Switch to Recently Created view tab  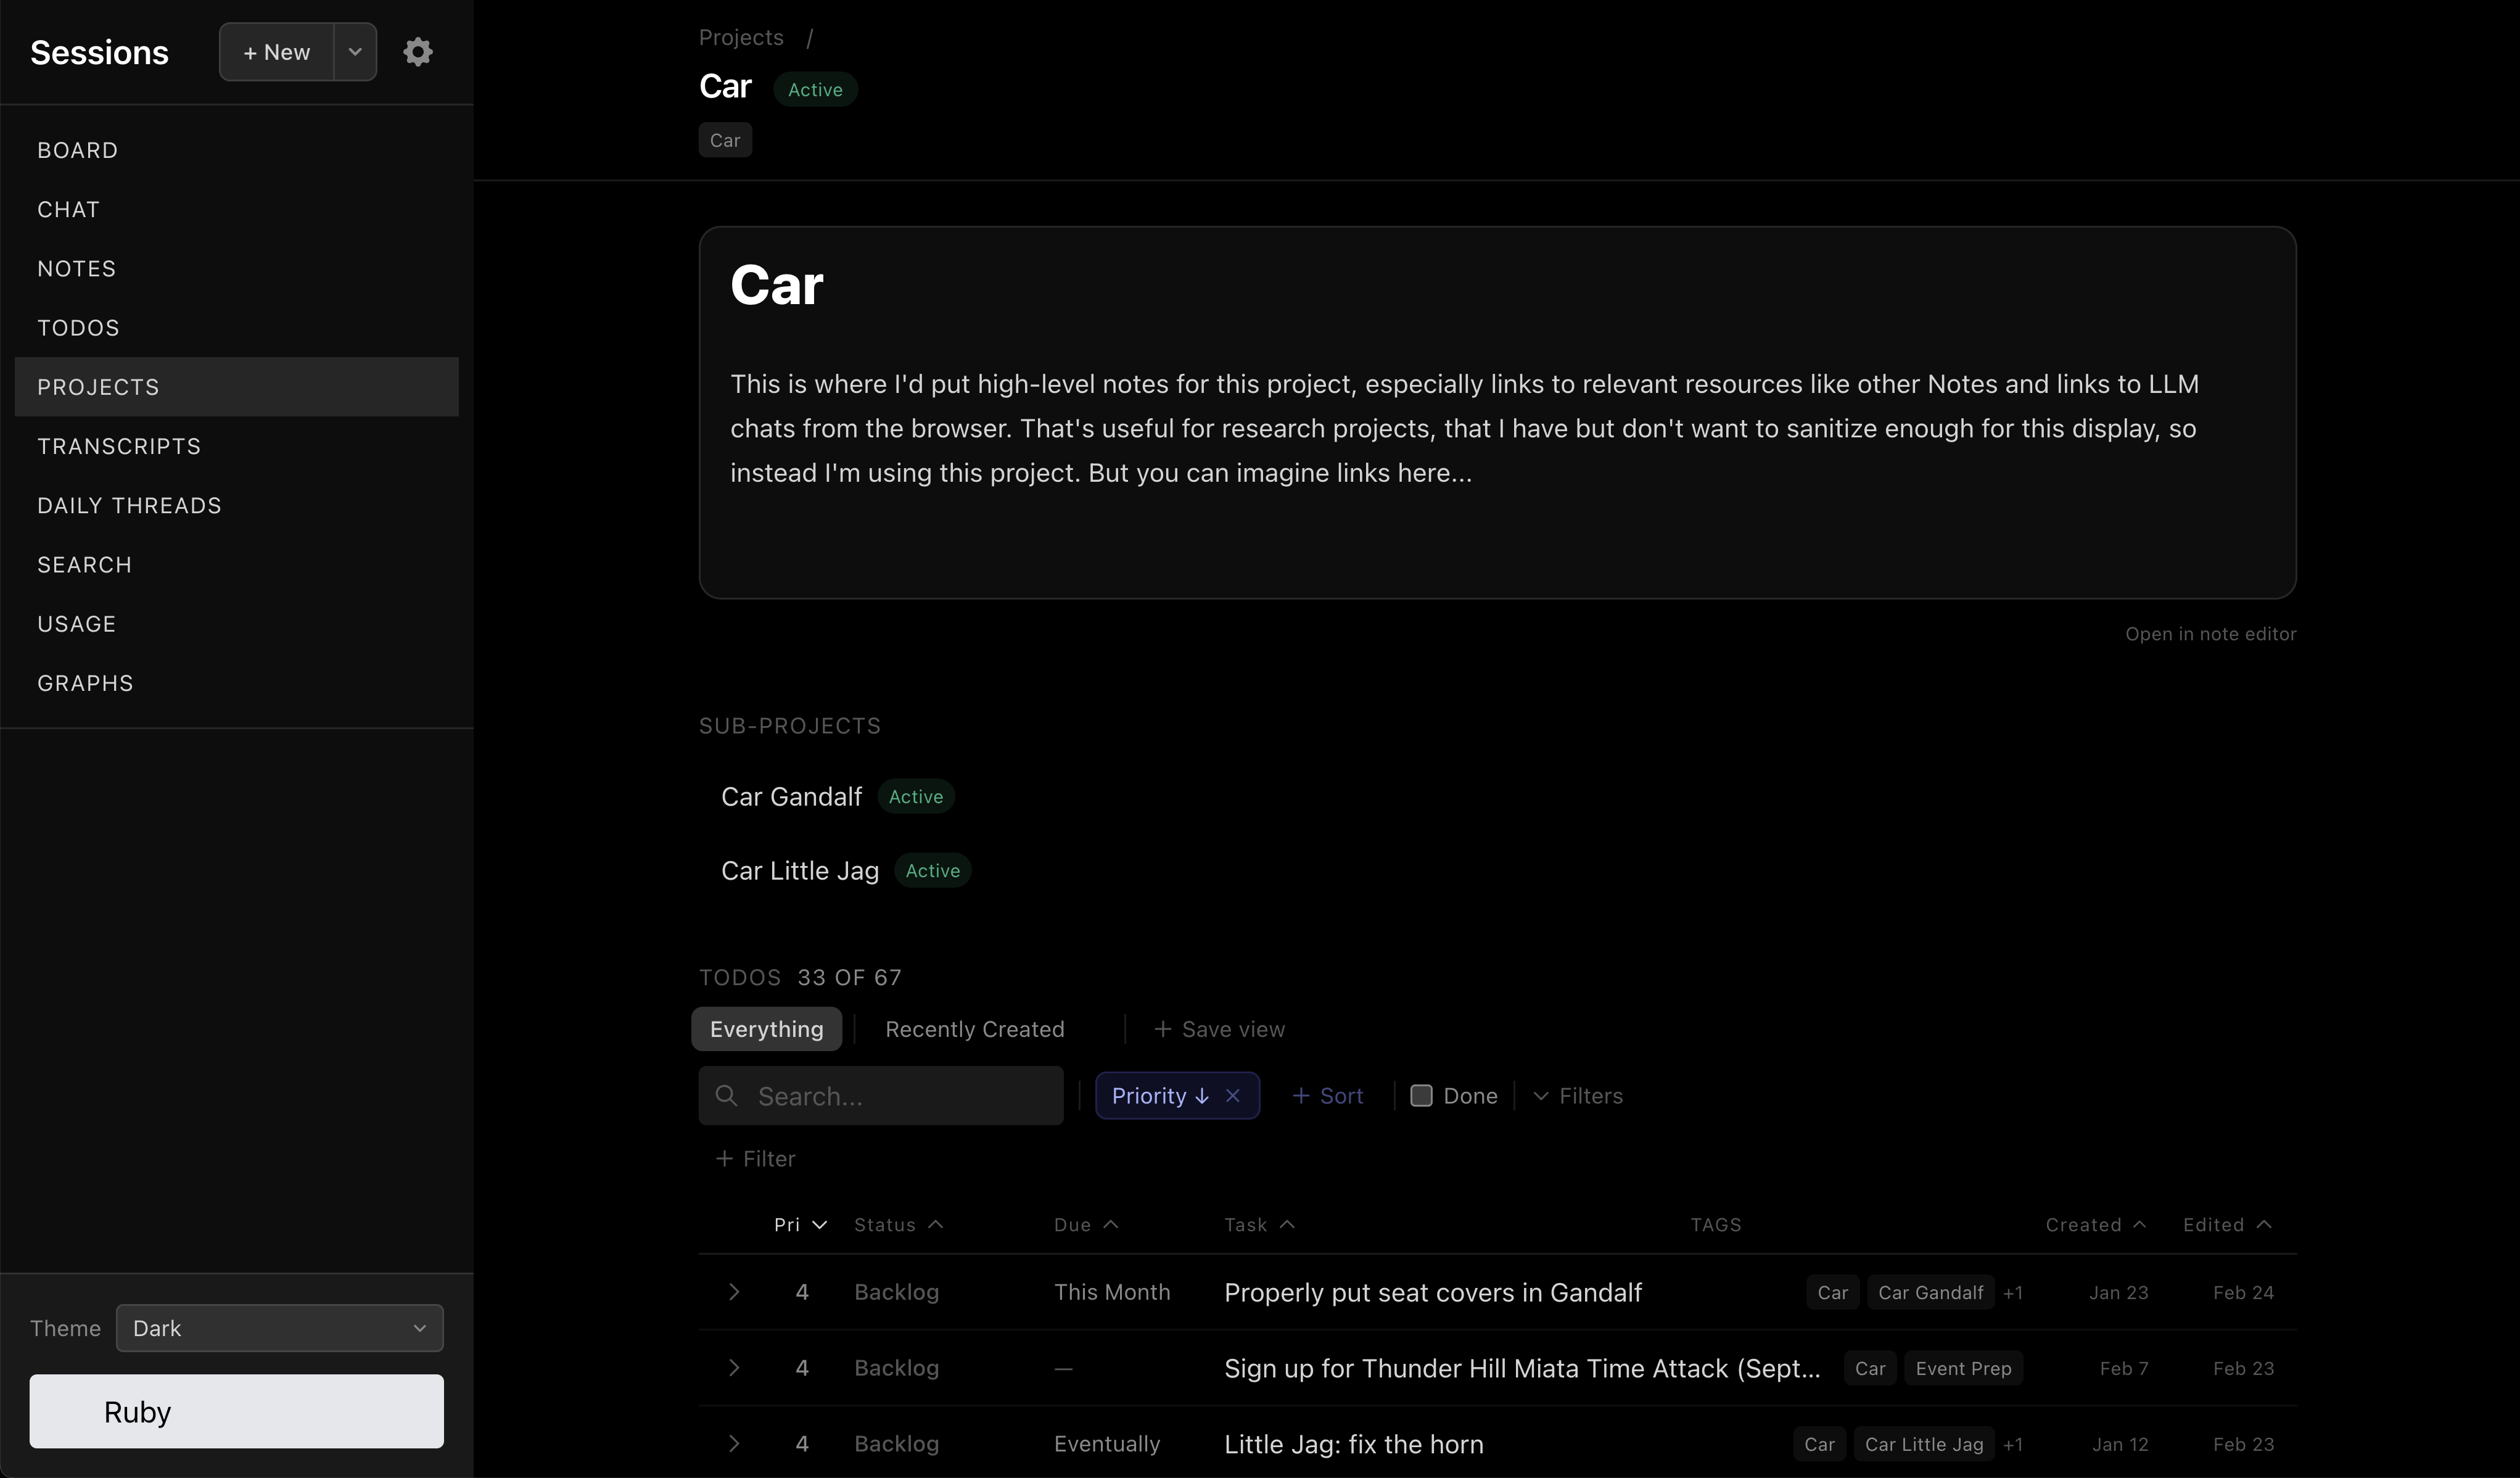(x=974, y=1029)
